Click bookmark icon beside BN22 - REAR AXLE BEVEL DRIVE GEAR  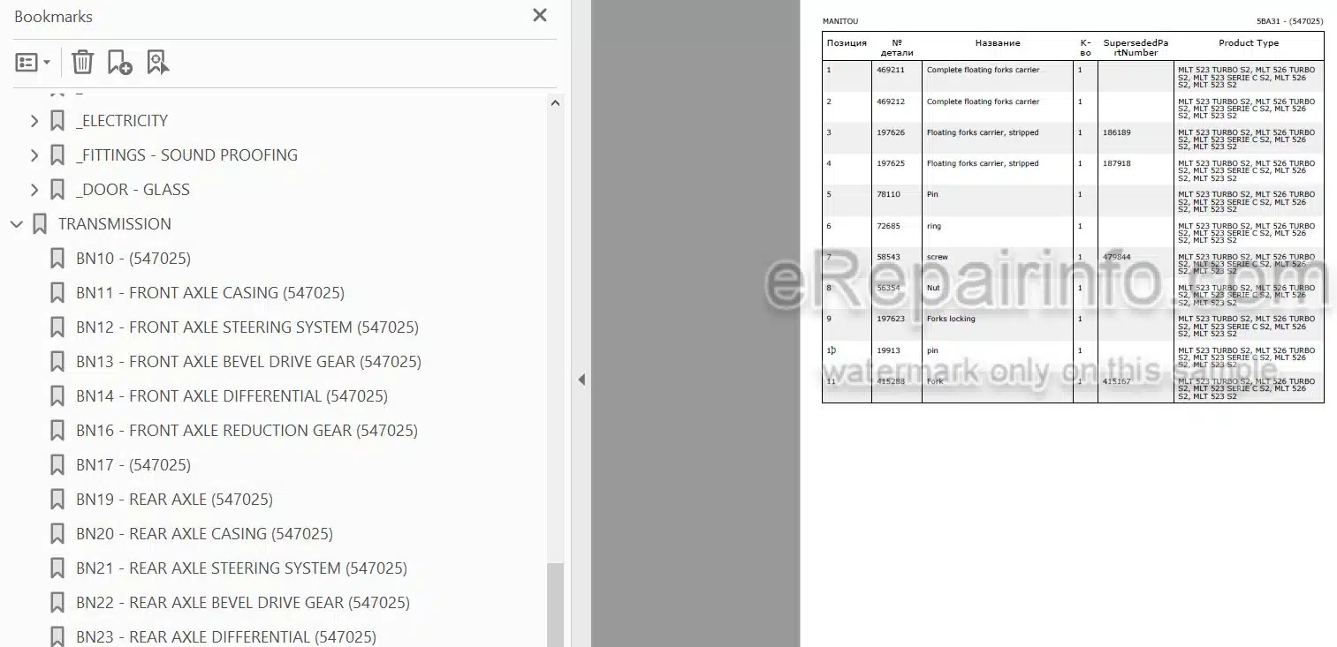coord(57,603)
